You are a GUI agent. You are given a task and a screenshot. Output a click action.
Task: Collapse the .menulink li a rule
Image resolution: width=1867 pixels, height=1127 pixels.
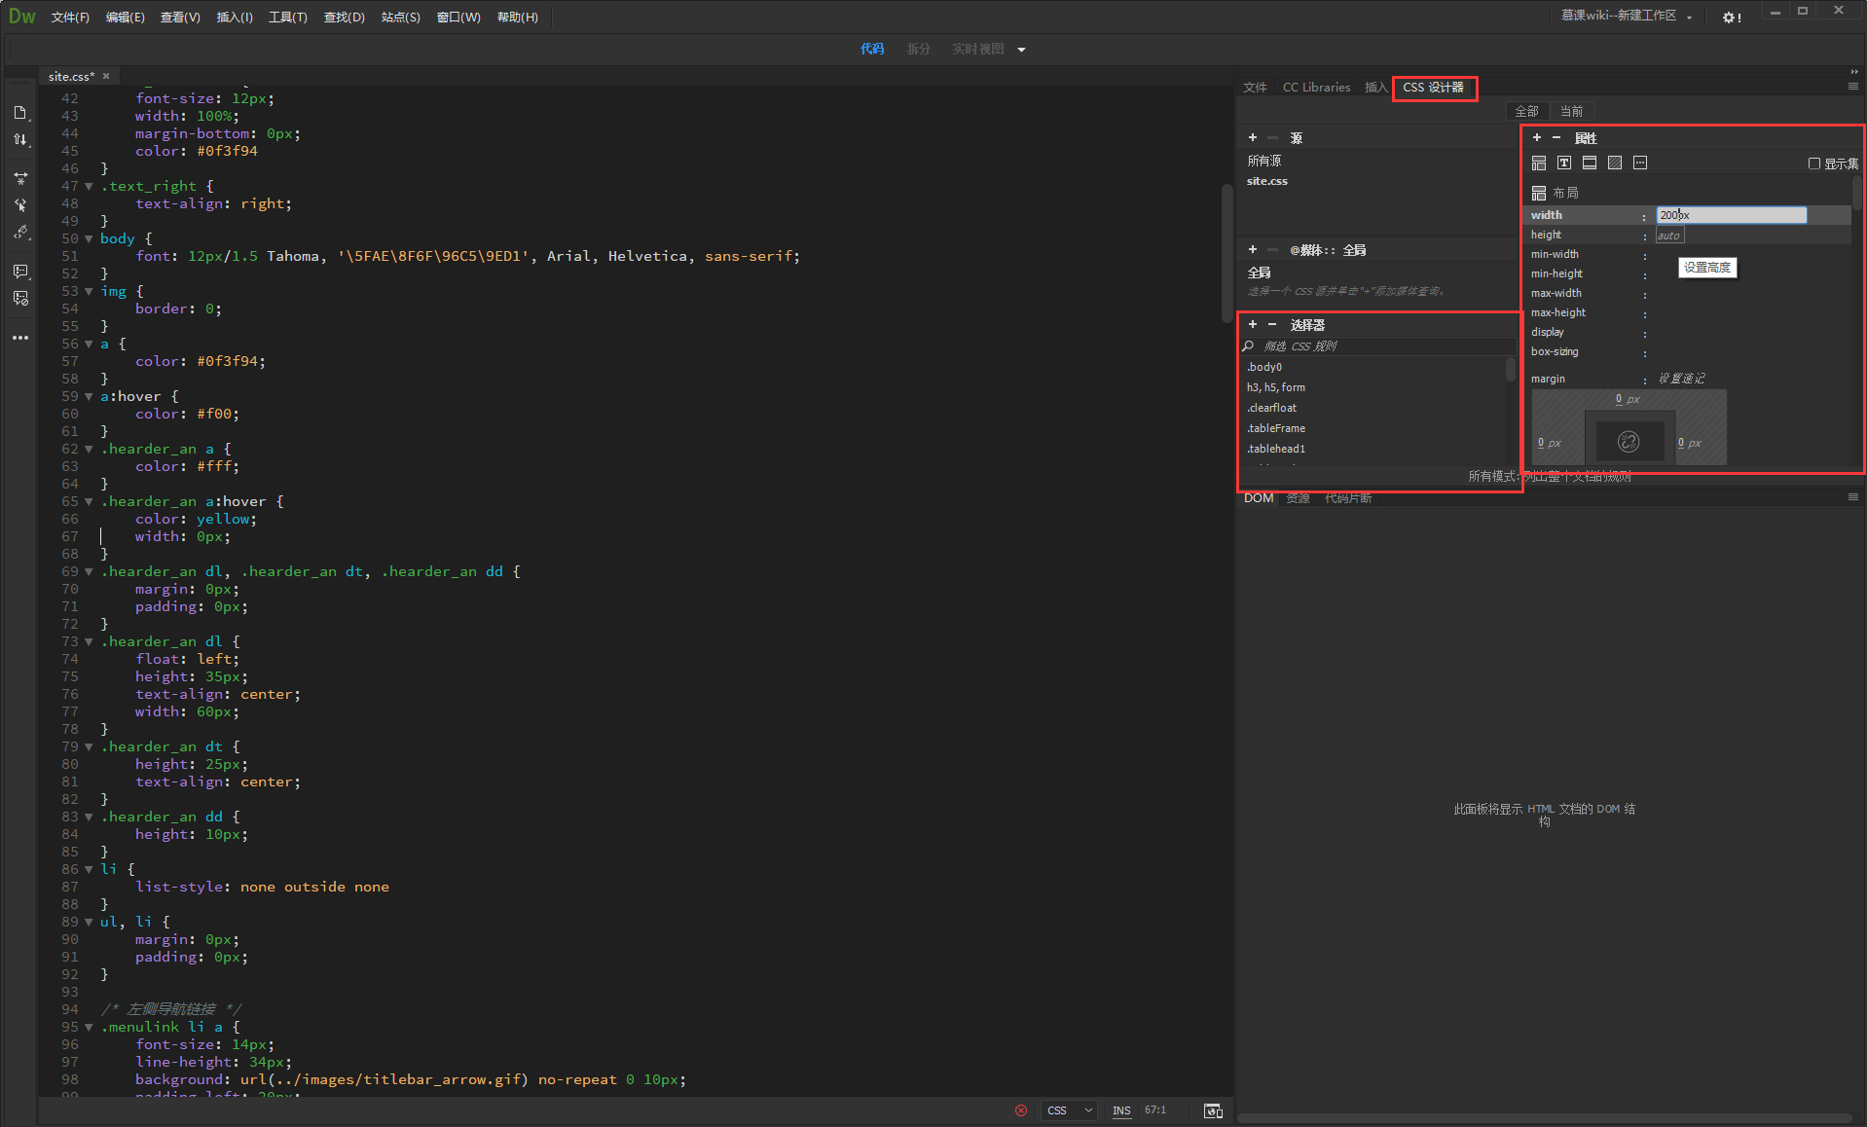[x=90, y=1028]
